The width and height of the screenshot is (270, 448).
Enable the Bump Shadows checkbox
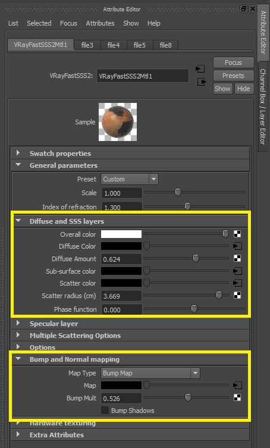(105, 411)
